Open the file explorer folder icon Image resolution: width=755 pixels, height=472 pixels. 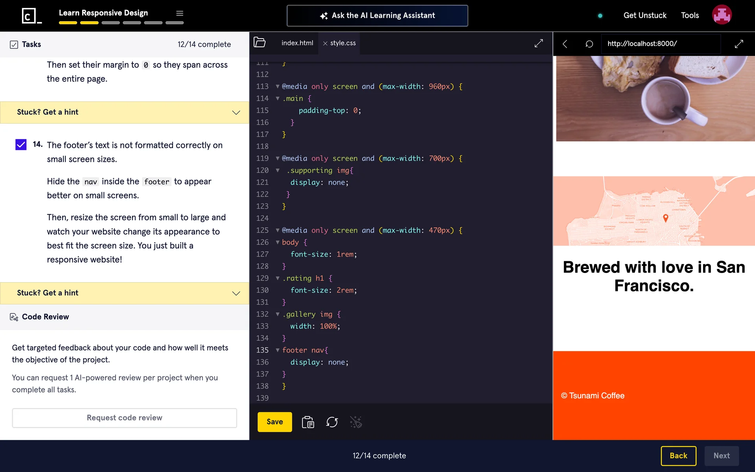point(260,42)
